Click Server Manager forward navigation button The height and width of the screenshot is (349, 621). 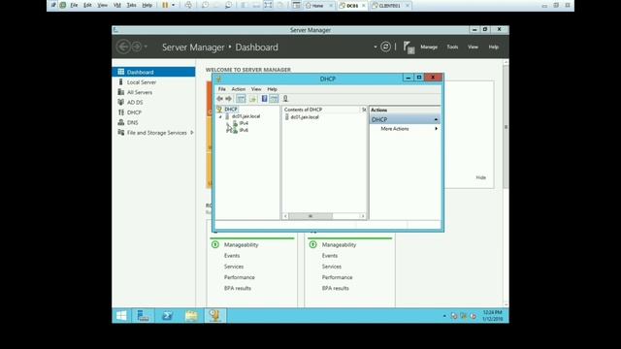[x=136, y=47]
